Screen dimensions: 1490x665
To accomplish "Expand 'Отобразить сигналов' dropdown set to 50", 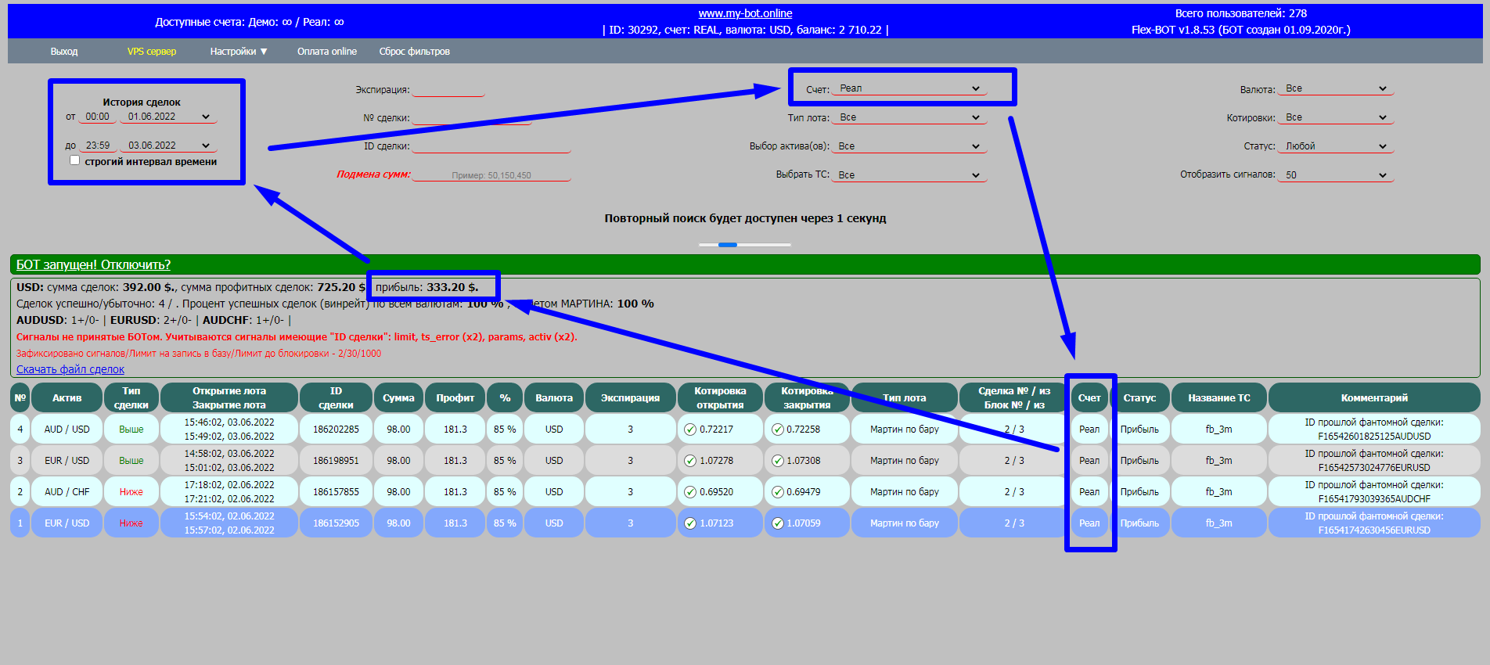I will click(1336, 175).
